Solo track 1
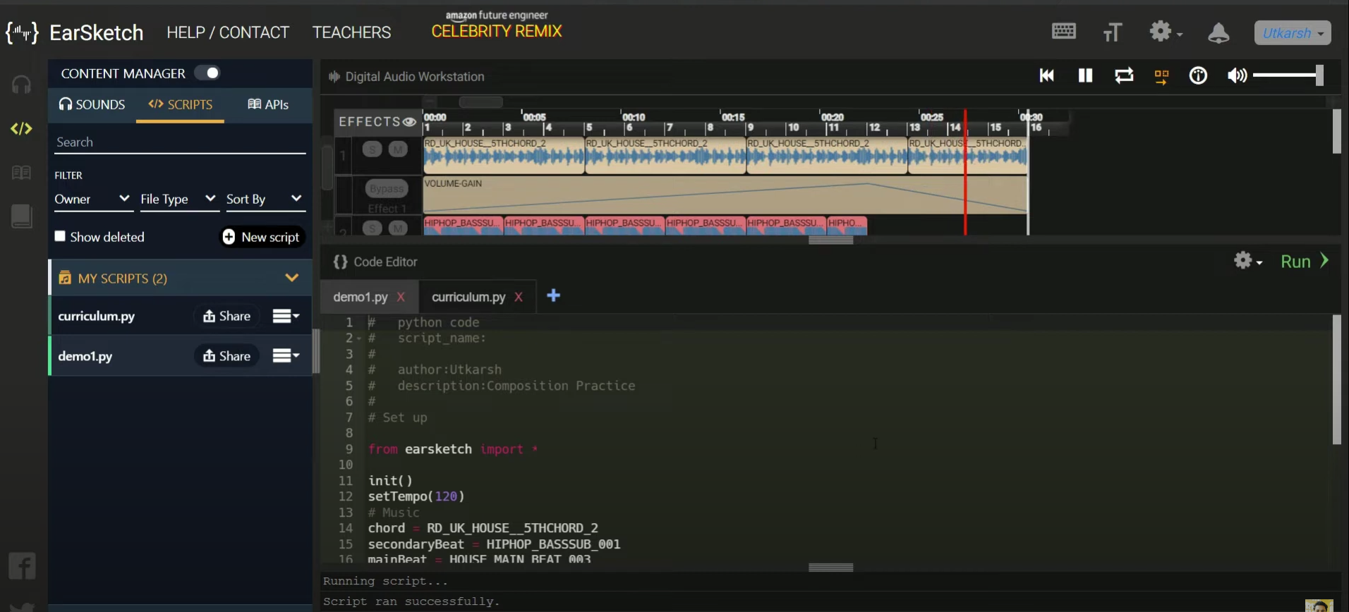Viewport: 1349px width, 612px height. click(x=373, y=149)
